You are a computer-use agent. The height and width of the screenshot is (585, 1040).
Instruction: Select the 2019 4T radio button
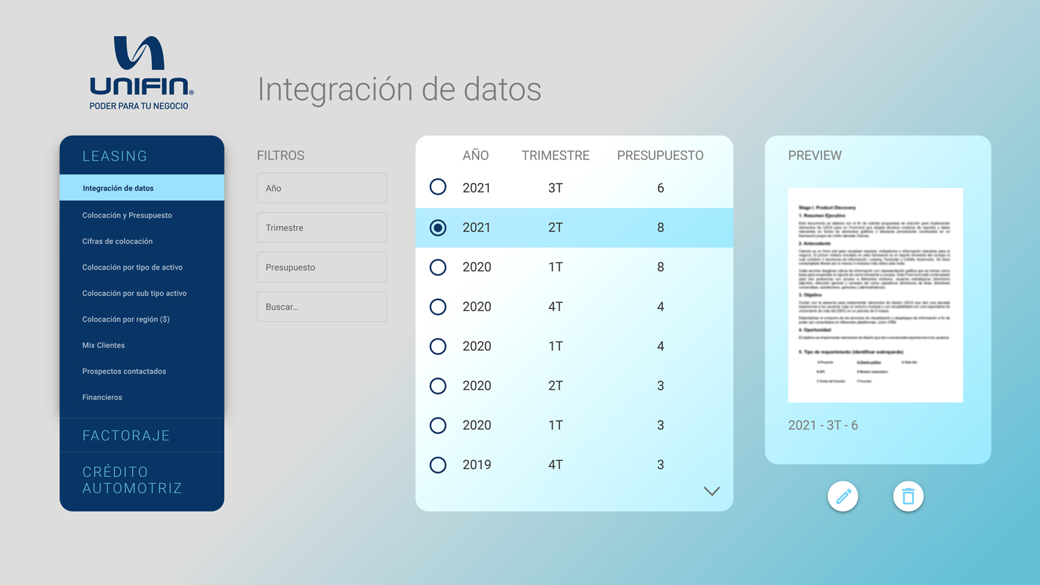[x=437, y=464]
